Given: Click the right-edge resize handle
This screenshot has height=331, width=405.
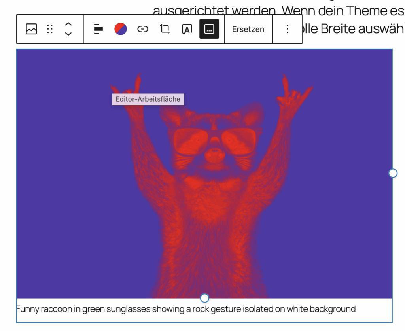Looking at the screenshot, I should point(393,173).
